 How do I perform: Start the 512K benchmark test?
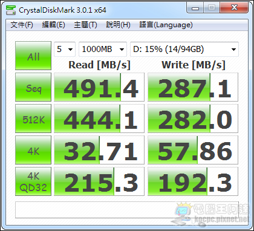click(33, 119)
